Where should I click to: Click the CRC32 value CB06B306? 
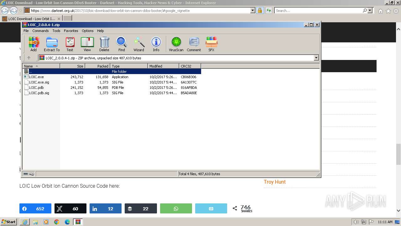click(x=189, y=77)
